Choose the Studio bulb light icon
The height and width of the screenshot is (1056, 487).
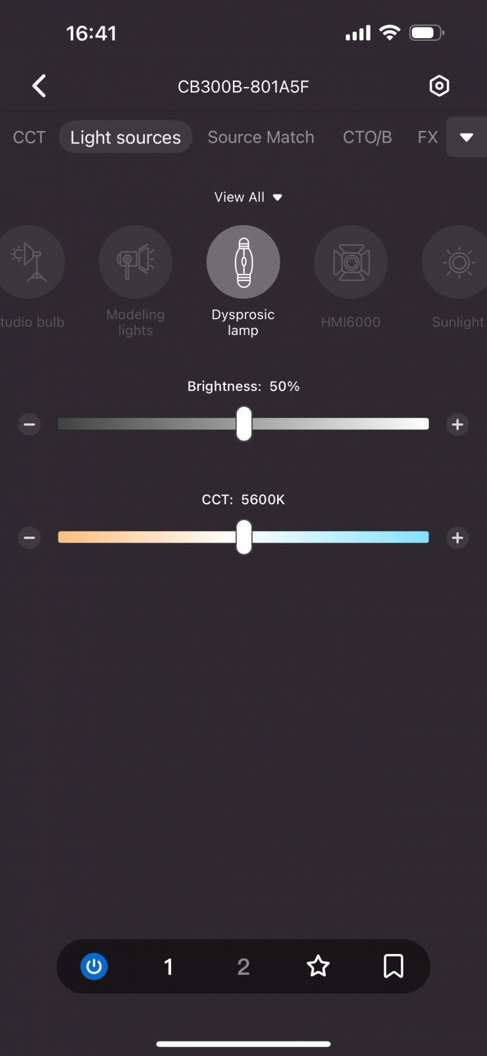click(29, 262)
